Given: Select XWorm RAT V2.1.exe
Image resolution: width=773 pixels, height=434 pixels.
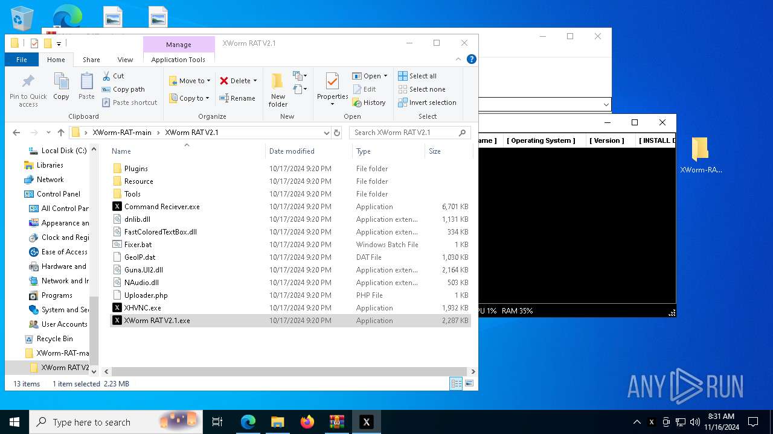Looking at the screenshot, I should pyautogui.click(x=157, y=321).
